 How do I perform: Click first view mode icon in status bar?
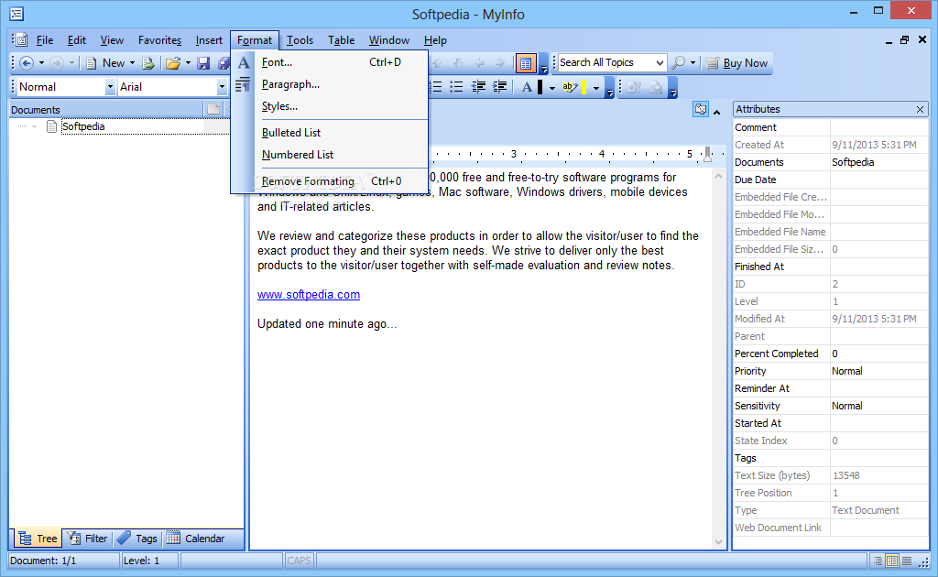point(878,561)
